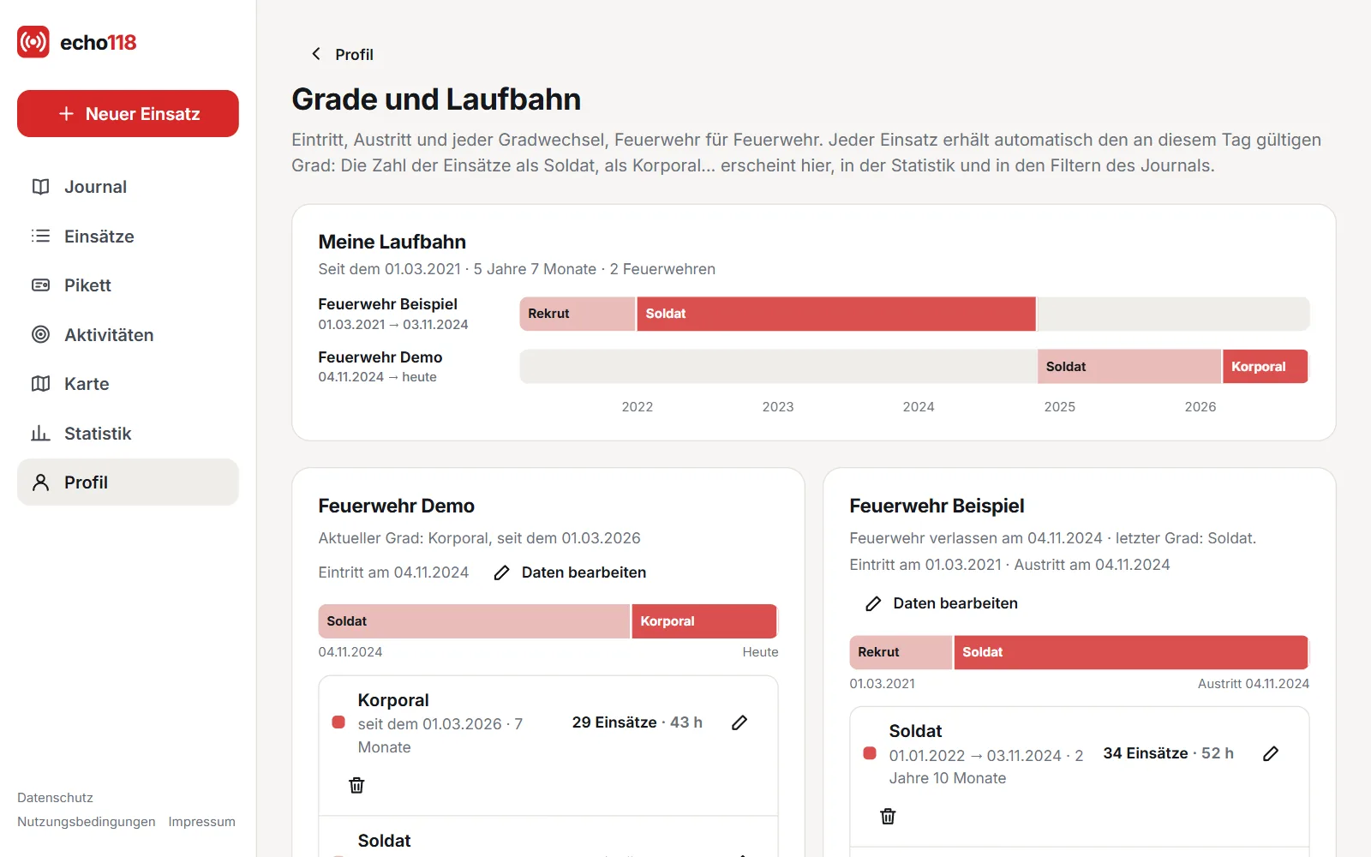Viewport: 1371px width, 857px height.
Task: Open Pikett in the sidebar
Action: (x=128, y=285)
